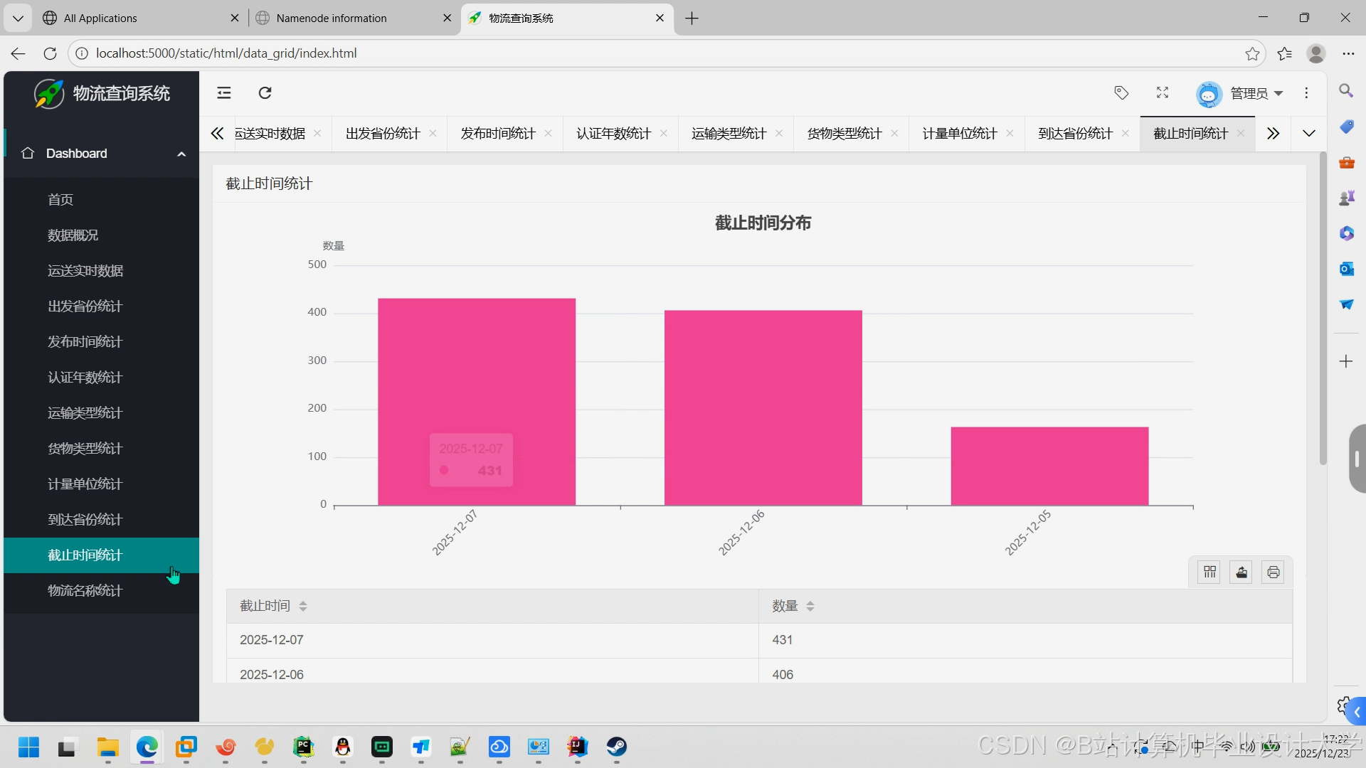Screen dimensions: 1366x768
Task: Close the 出发省份统计 tab
Action: point(433,134)
